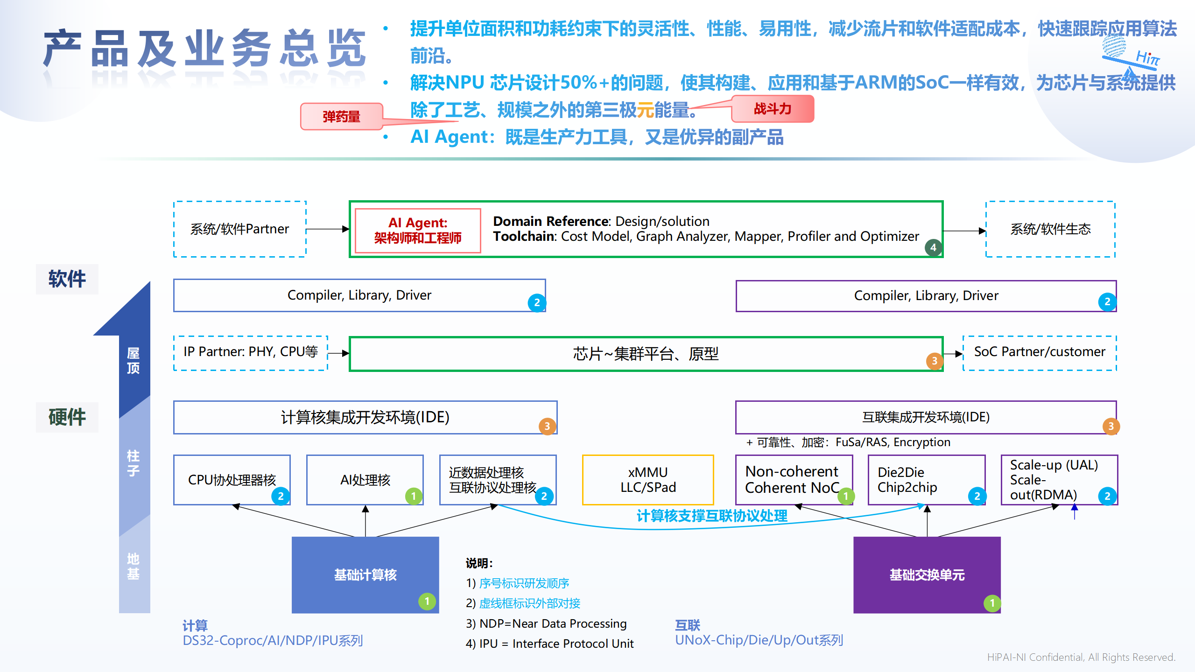Click the xMMU LLC/SPad yellow box
The width and height of the screenshot is (1195, 672).
point(648,480)
